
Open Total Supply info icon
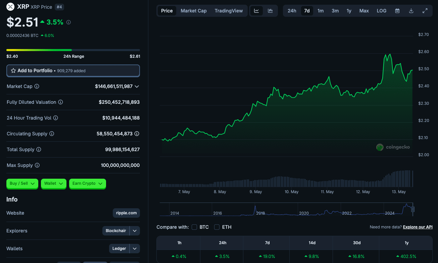coord(39,149)
